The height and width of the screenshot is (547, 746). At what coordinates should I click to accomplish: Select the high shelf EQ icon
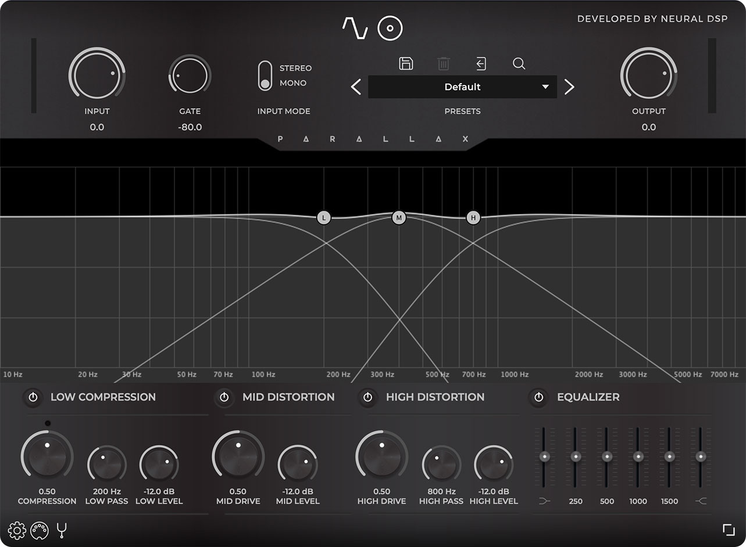(x=701, y=501)
